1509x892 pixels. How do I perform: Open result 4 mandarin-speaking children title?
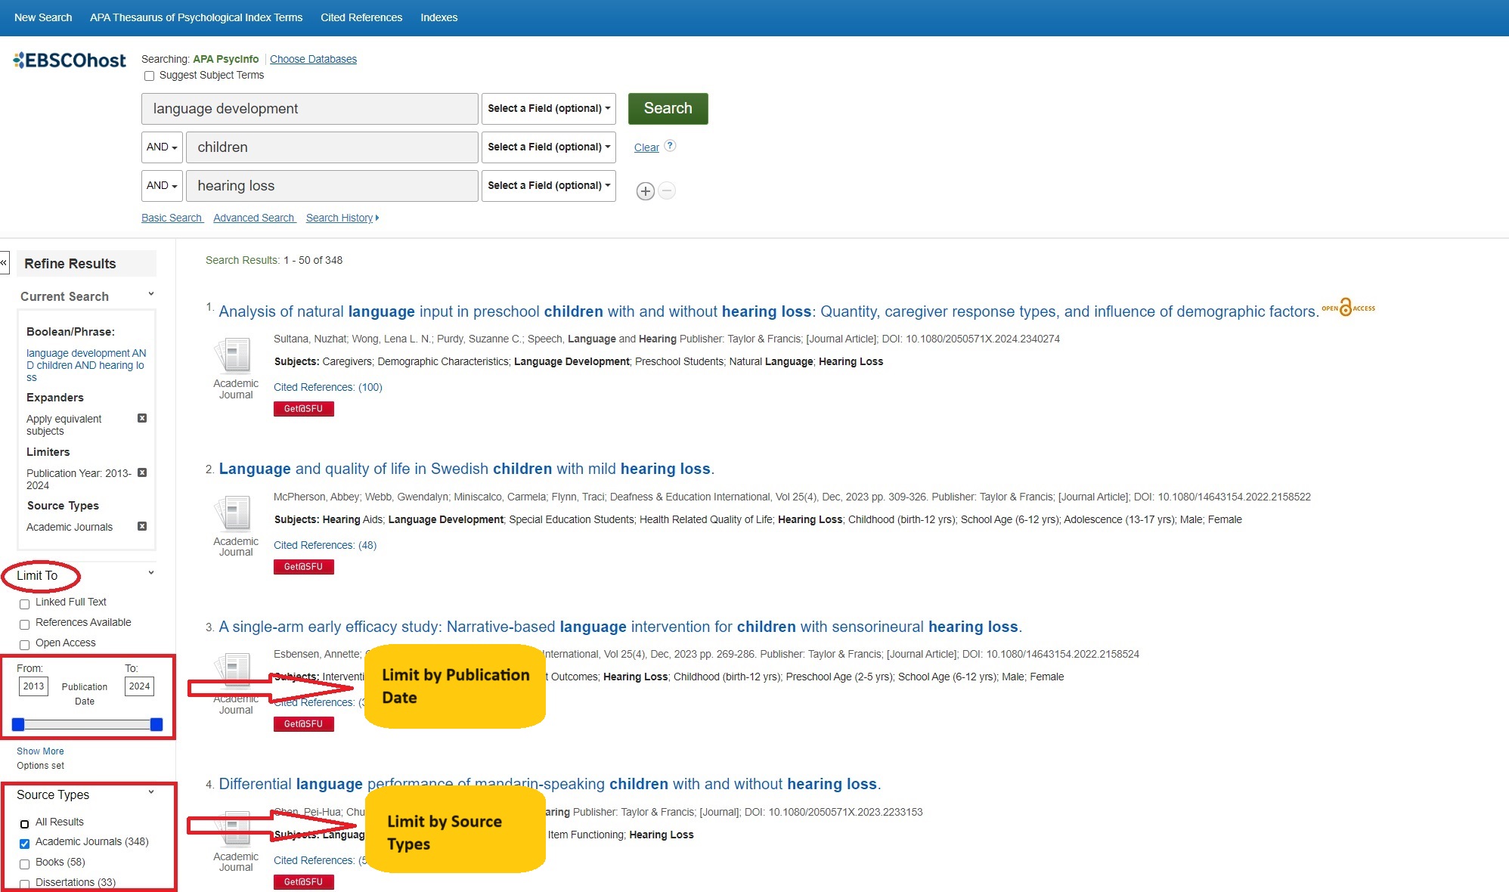point(550,784)
